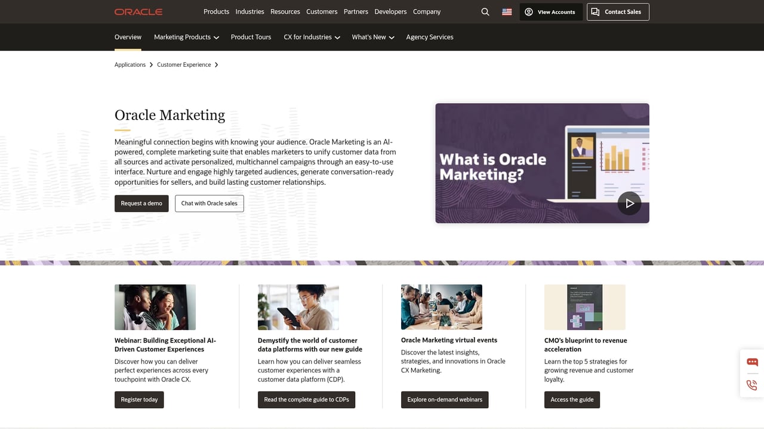Open the Products menu

tap(216, 11)
